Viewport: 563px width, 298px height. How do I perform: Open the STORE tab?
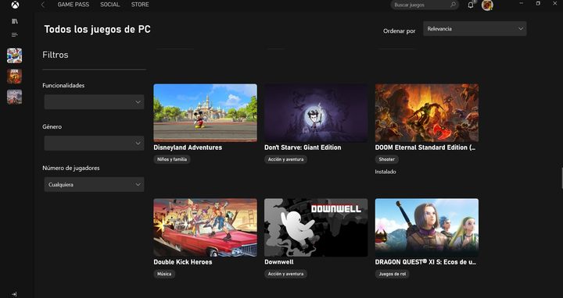click(x=140, y=5)
